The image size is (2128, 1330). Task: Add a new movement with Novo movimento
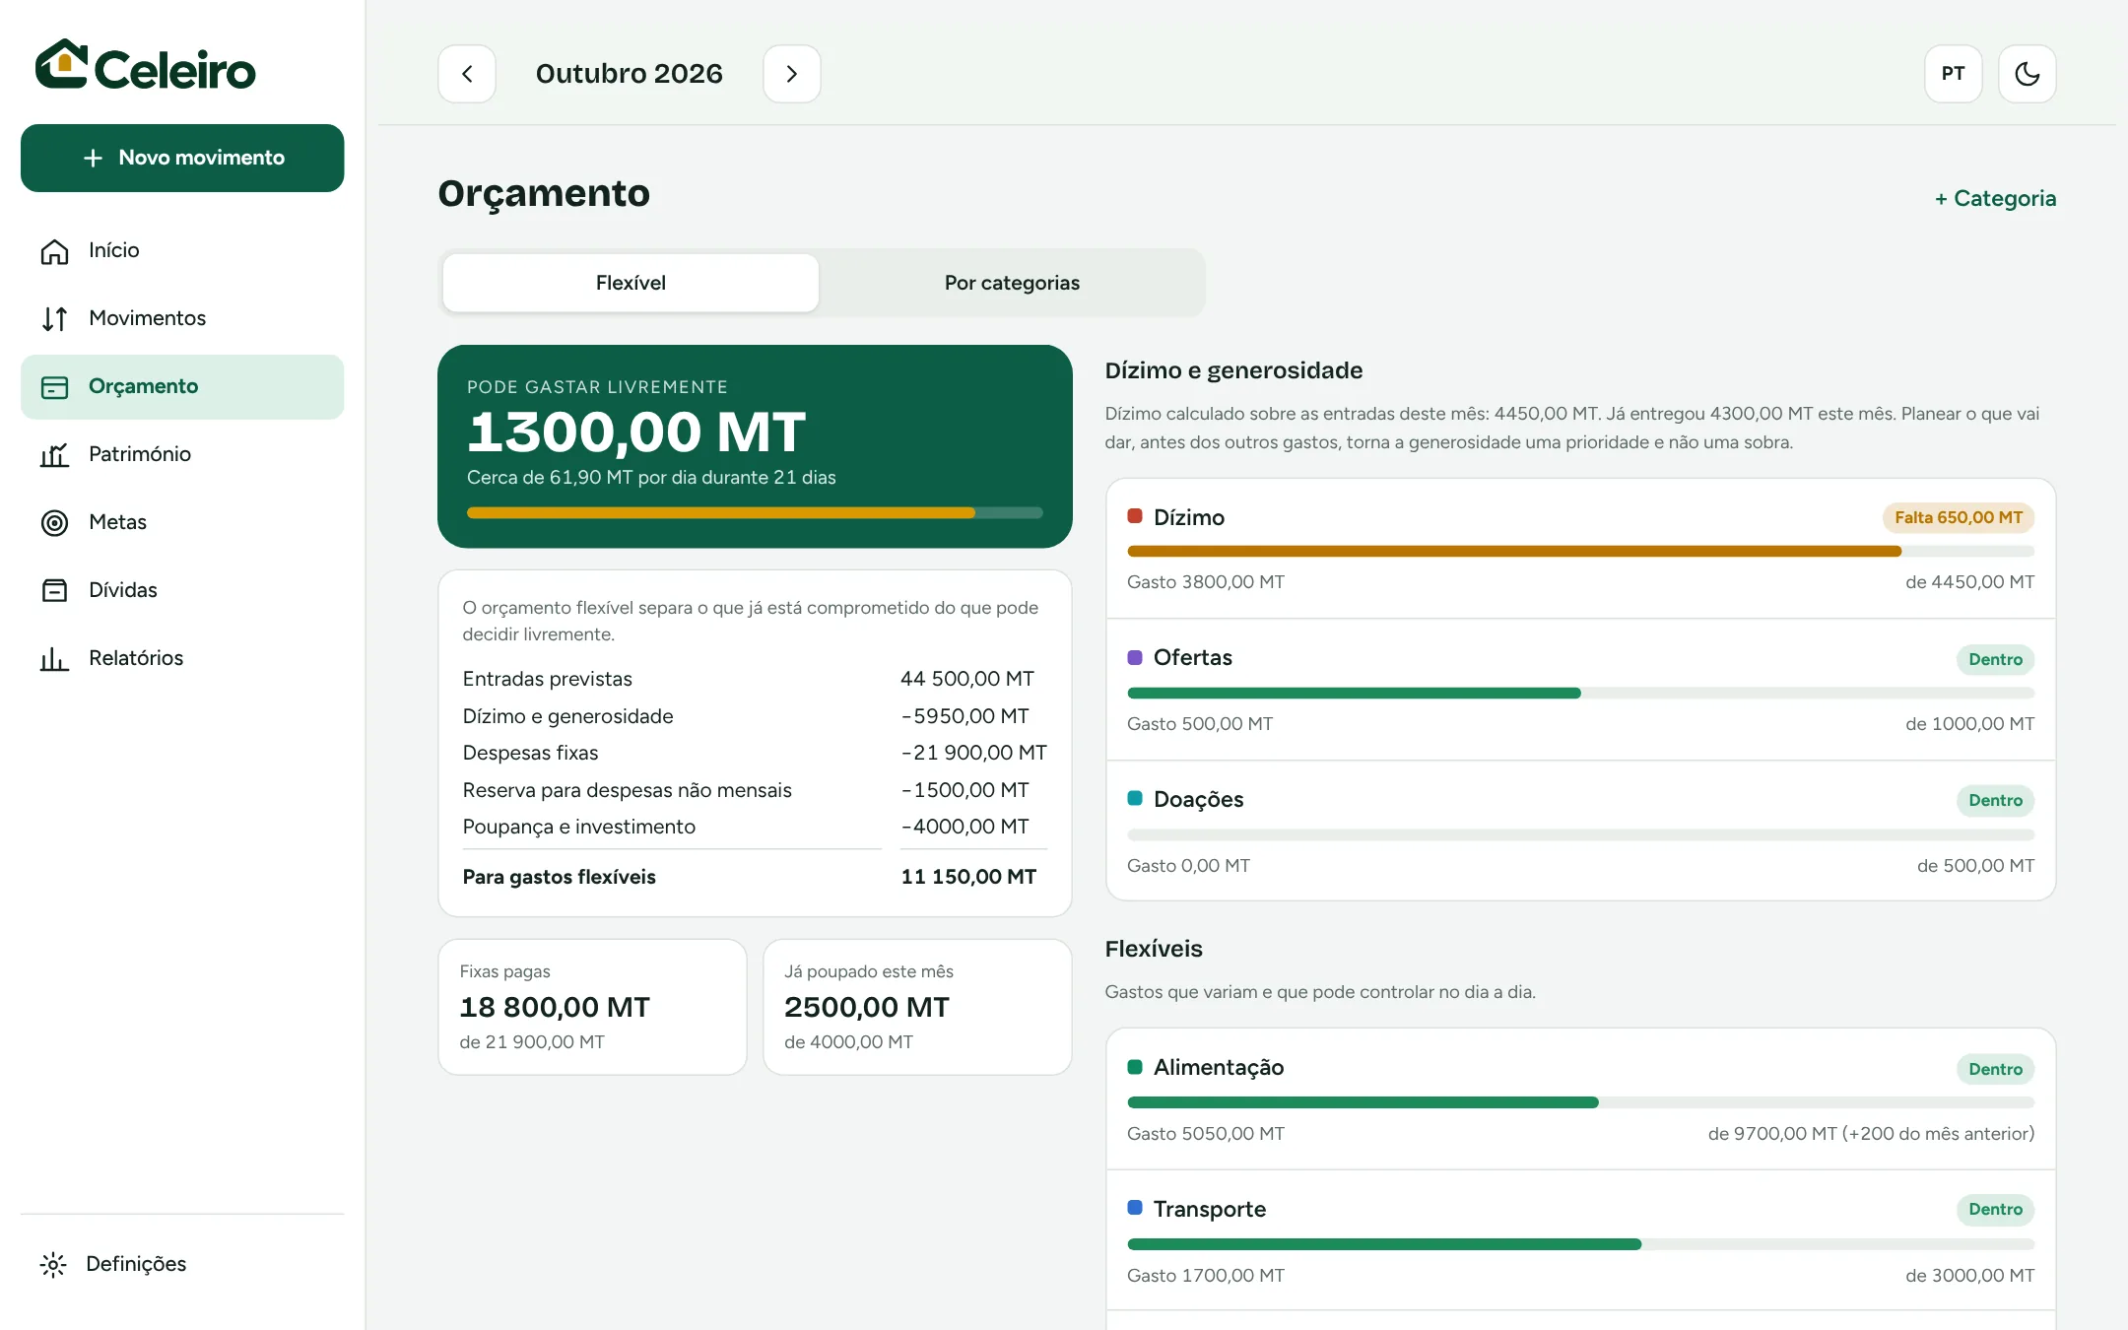click(182, 158)
